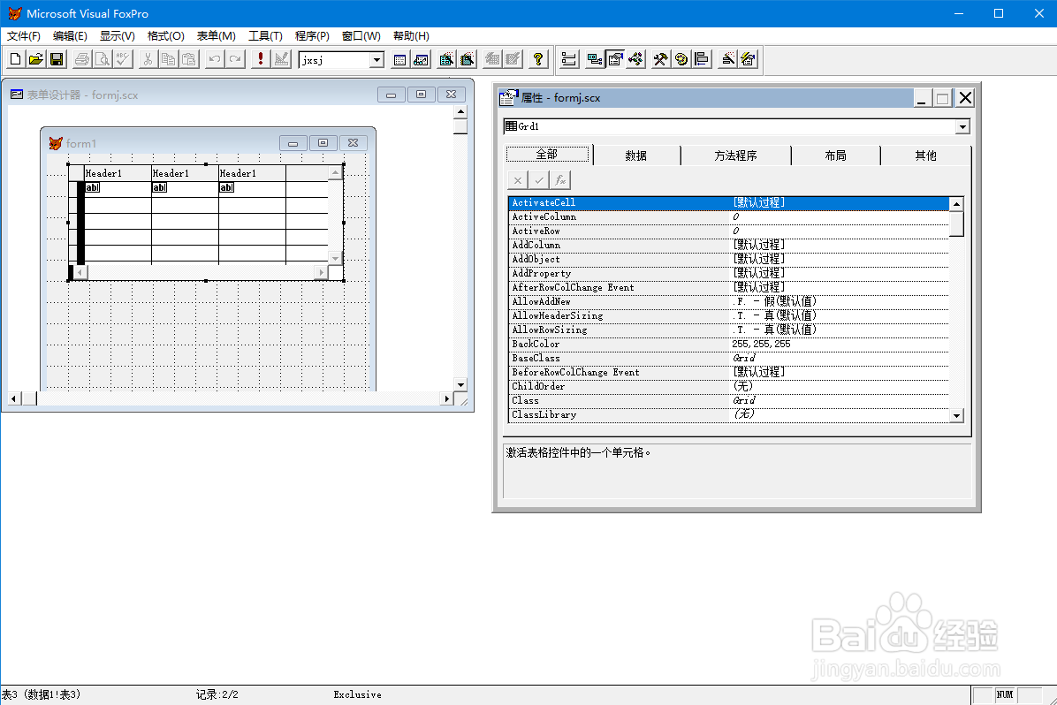Select the AllowHeaderSizing property row
1057x705 pixels.
tap(729, 316)
